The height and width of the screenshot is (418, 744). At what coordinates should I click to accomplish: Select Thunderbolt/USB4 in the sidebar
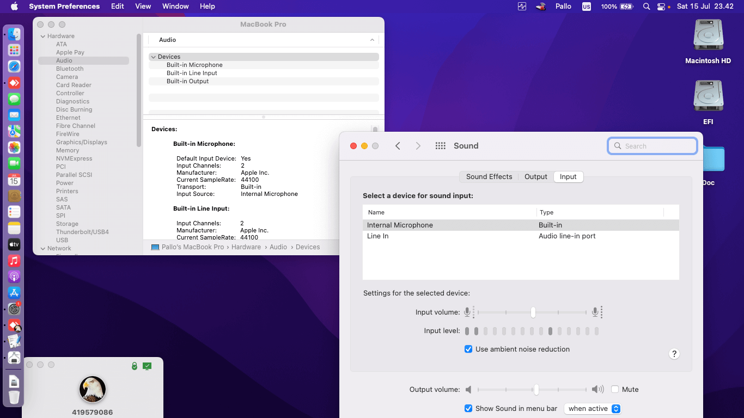(x=82, y=232)
